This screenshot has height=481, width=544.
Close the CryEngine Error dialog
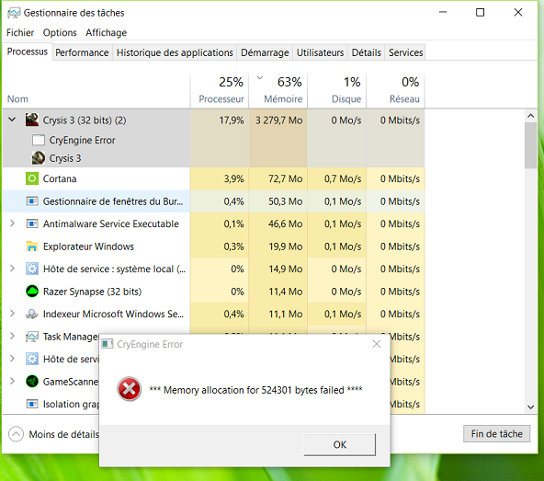[x=377, y=344]
